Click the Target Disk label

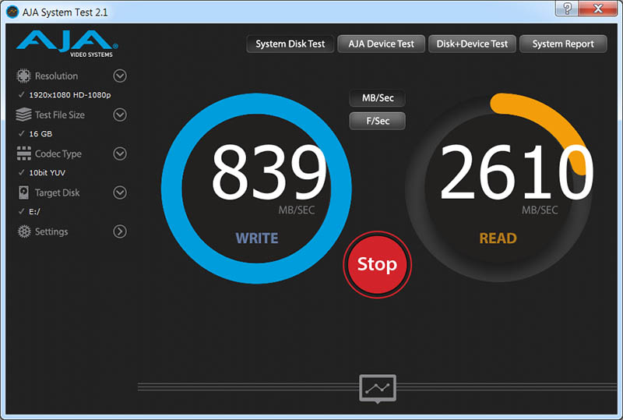[57, 193]
